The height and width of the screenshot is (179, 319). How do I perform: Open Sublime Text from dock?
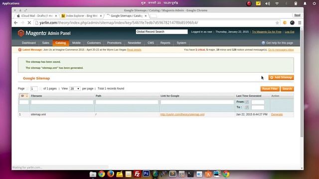173,174
